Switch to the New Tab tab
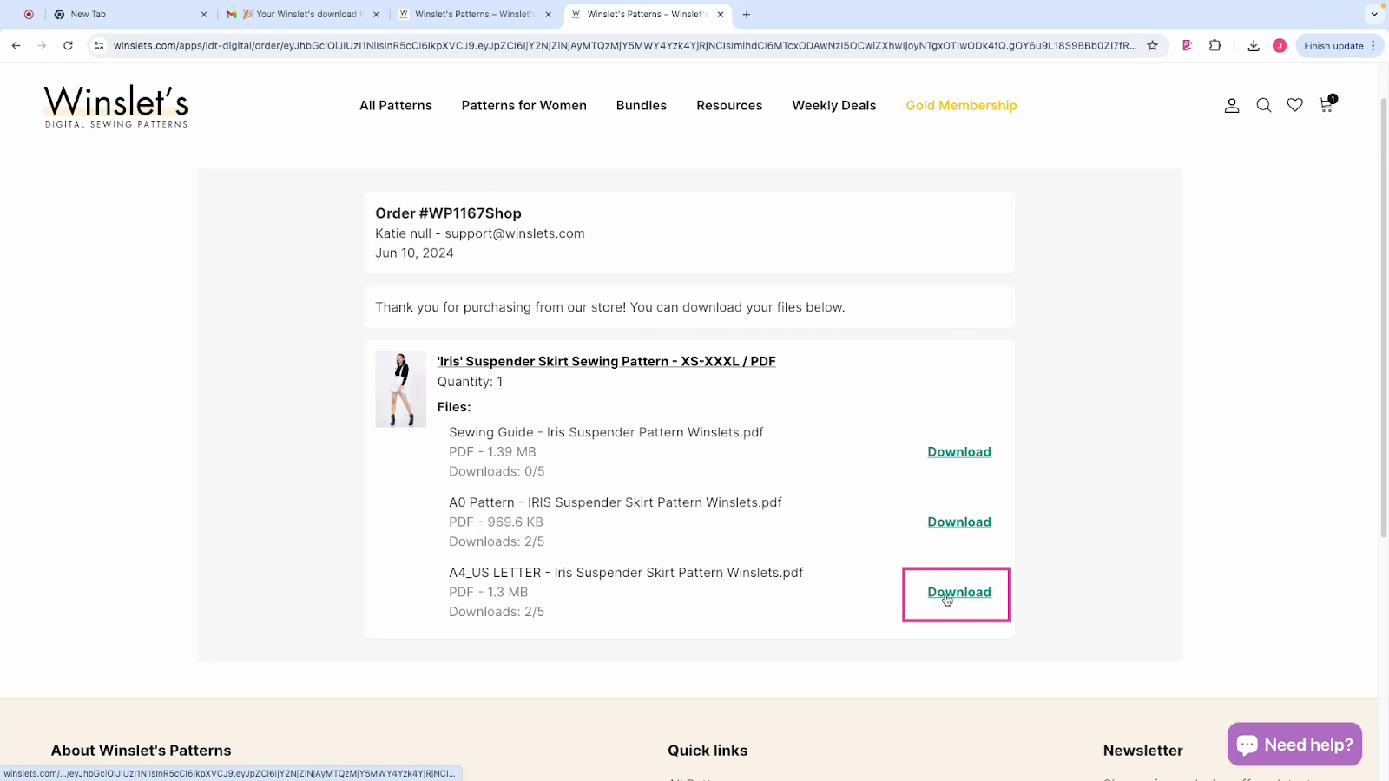The height and width of the screenshot is (781, 1389). (128, 15)
